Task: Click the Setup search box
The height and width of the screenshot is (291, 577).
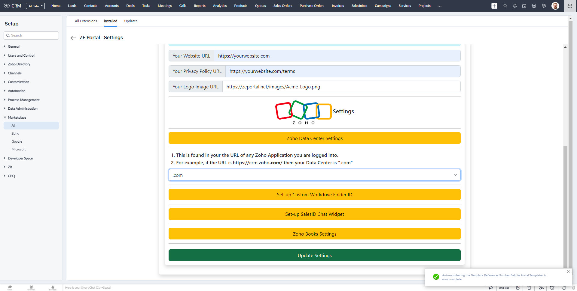Action: click(x=31, y=35)
